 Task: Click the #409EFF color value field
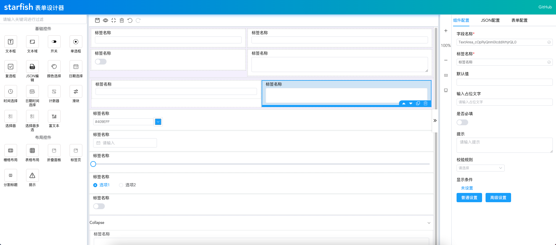point(123,122)
